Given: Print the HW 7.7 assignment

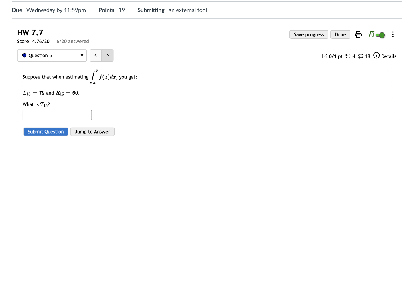Looking at the screenshot, I should tap(358, 34).
